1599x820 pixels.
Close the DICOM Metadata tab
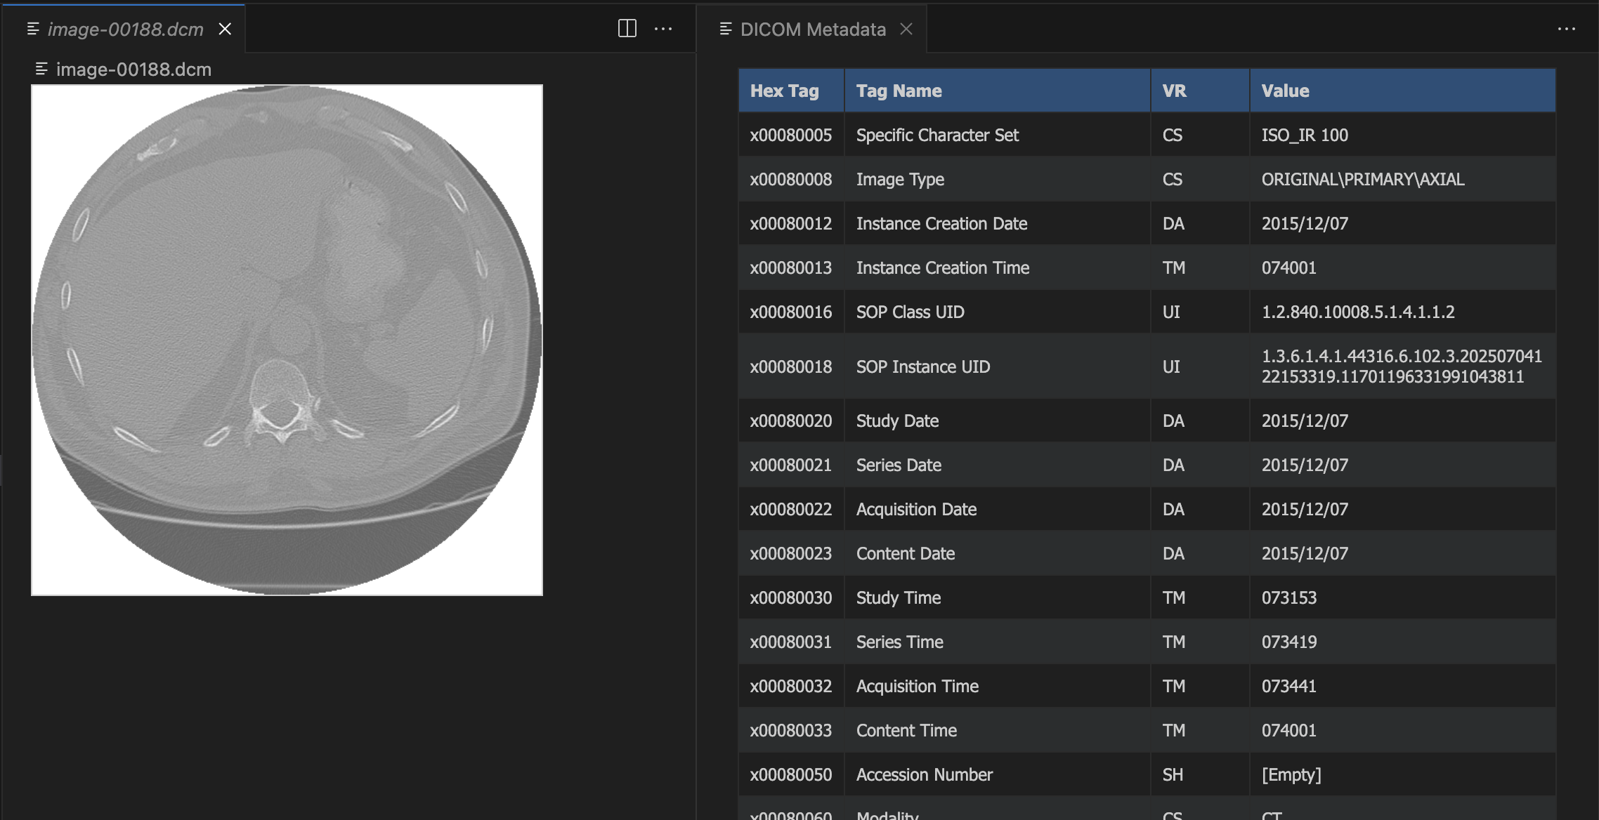[x=906, y=29]
